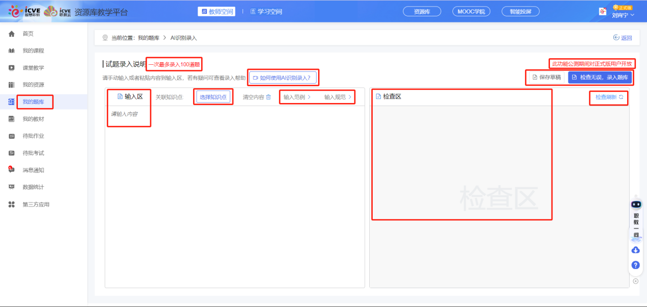Click the 课堂教学 play icon
This screenshot has height=307, width=647.
11,68
